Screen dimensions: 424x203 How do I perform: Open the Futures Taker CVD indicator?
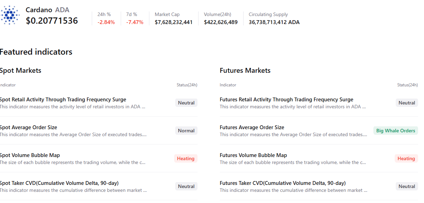(283, 183)
